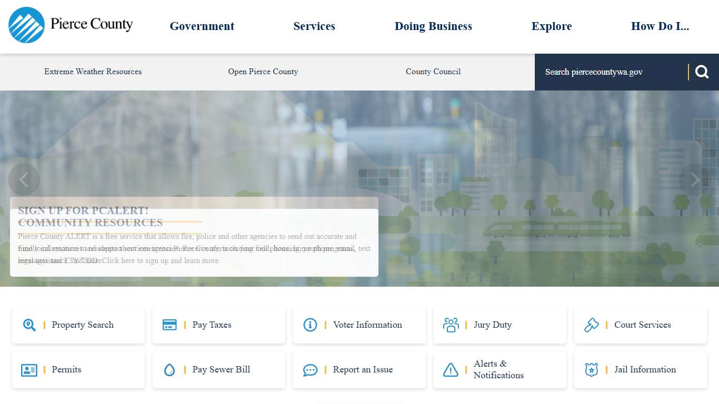The height and width of the screenshot is (404, 719).
Task: Click the search magnifier icon
Action: click(x=702, y=72)
